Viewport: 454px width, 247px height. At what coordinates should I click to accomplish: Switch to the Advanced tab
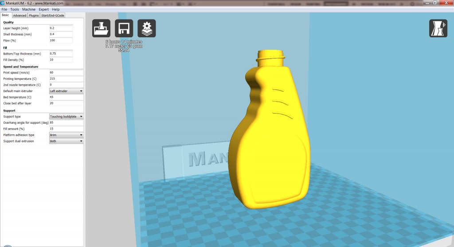coord(20,16)
